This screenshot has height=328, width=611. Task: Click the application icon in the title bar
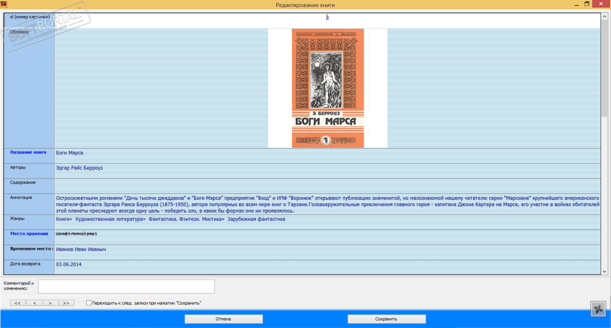[x=4, y=4]
